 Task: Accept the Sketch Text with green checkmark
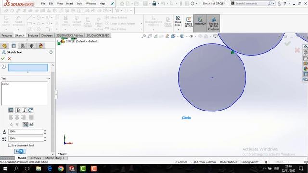click(3, 59)
